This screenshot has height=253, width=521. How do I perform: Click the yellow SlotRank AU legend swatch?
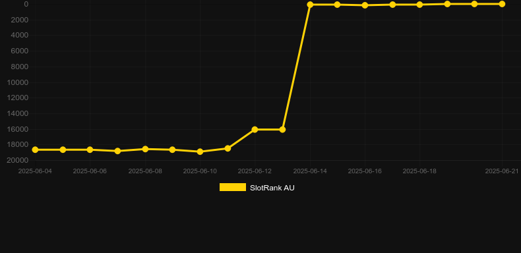233,187
